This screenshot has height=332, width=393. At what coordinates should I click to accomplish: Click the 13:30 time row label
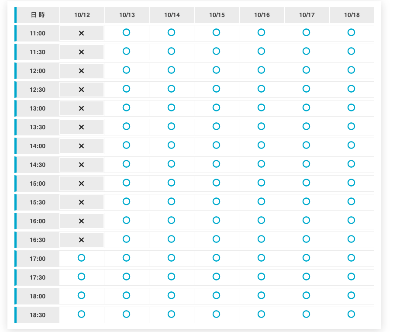pyautogui.click(x=38, y=127)
